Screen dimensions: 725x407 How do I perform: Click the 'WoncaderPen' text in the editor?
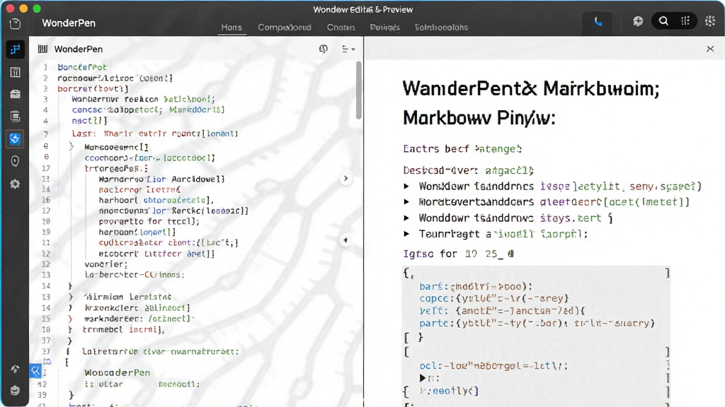tap(117, 373)
